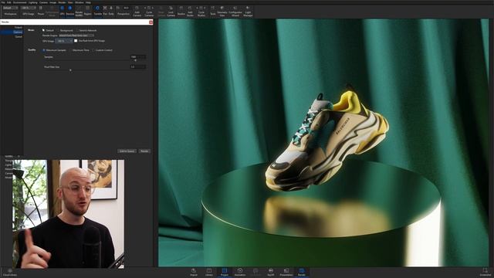Open the Workspaces dropdown in the toolbar
Screen dimensions: 494x278
[x=10, y=8]
